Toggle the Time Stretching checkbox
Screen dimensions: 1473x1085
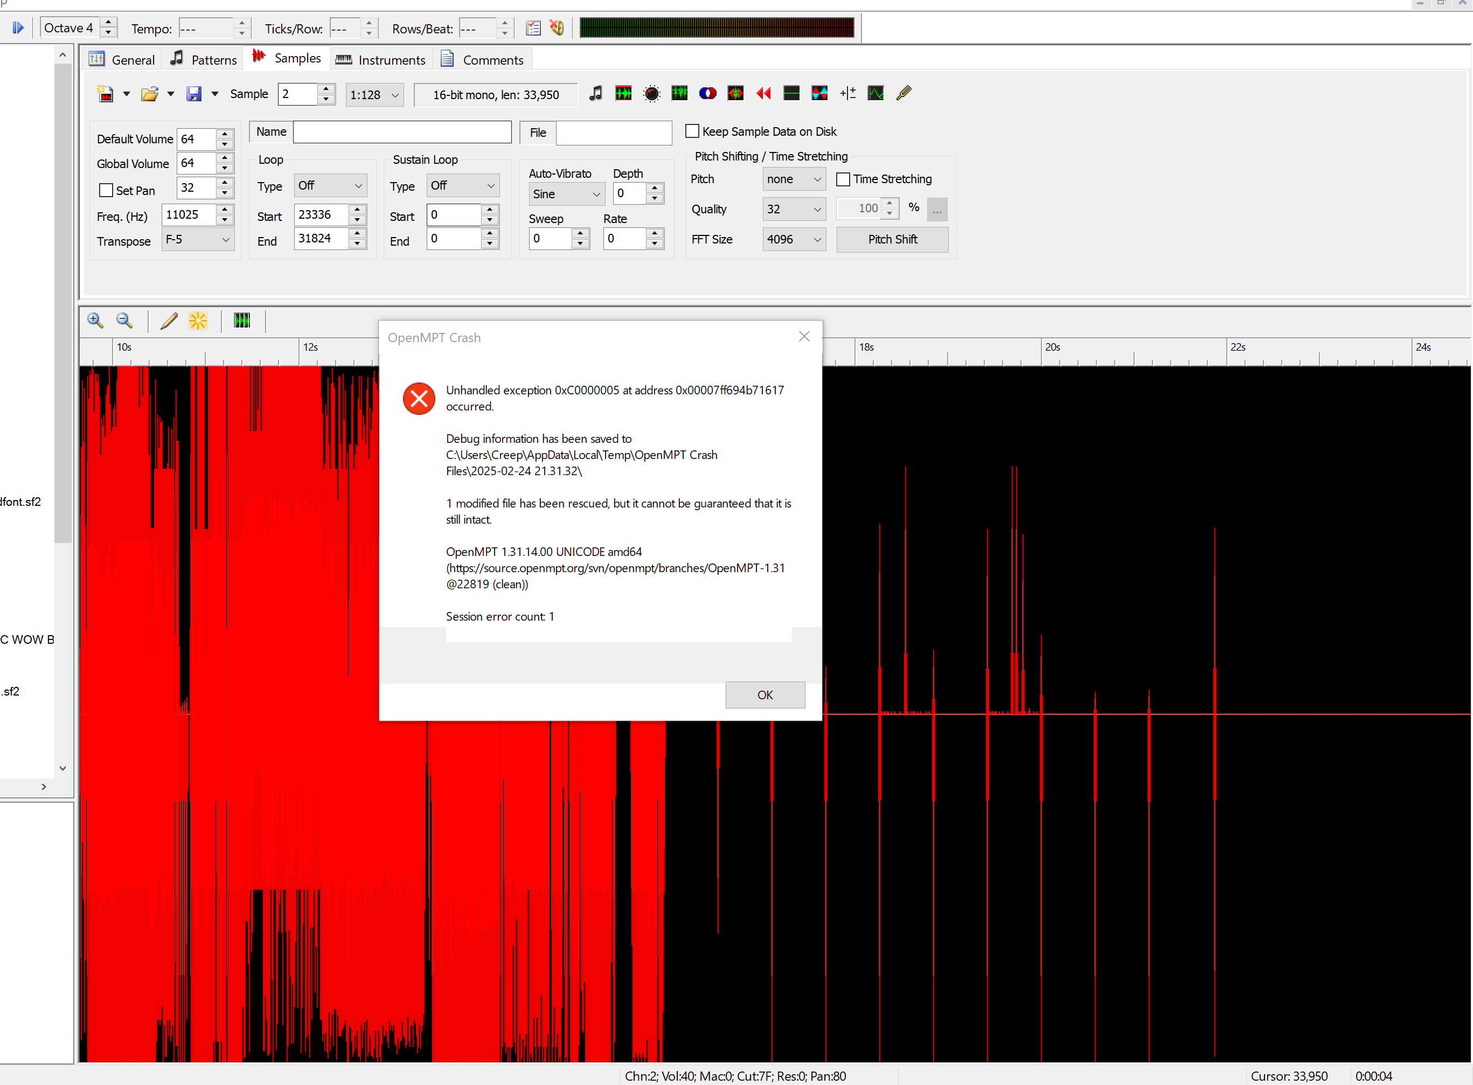(x=843, y=179)
